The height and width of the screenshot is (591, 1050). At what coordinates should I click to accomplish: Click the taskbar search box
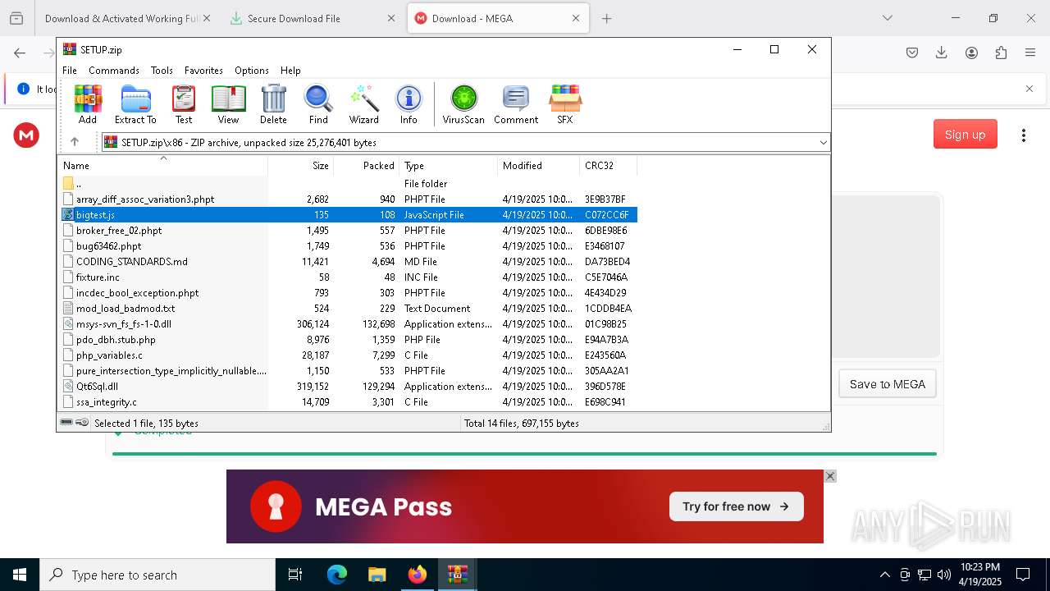tap(157, 575)
